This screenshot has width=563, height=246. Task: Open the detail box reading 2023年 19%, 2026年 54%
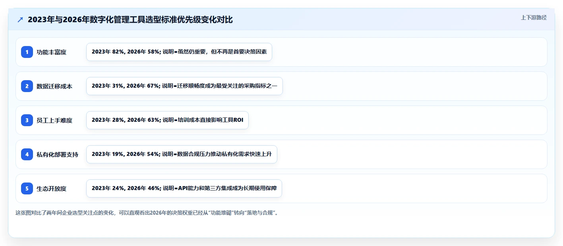click(x=182, y=154)
